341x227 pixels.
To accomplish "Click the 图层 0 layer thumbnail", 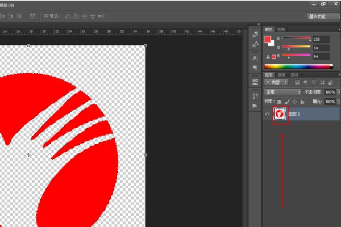I will [280, 114].
